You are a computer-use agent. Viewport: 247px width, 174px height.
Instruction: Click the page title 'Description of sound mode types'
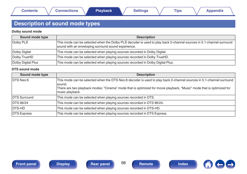click(x=57, y=24)
